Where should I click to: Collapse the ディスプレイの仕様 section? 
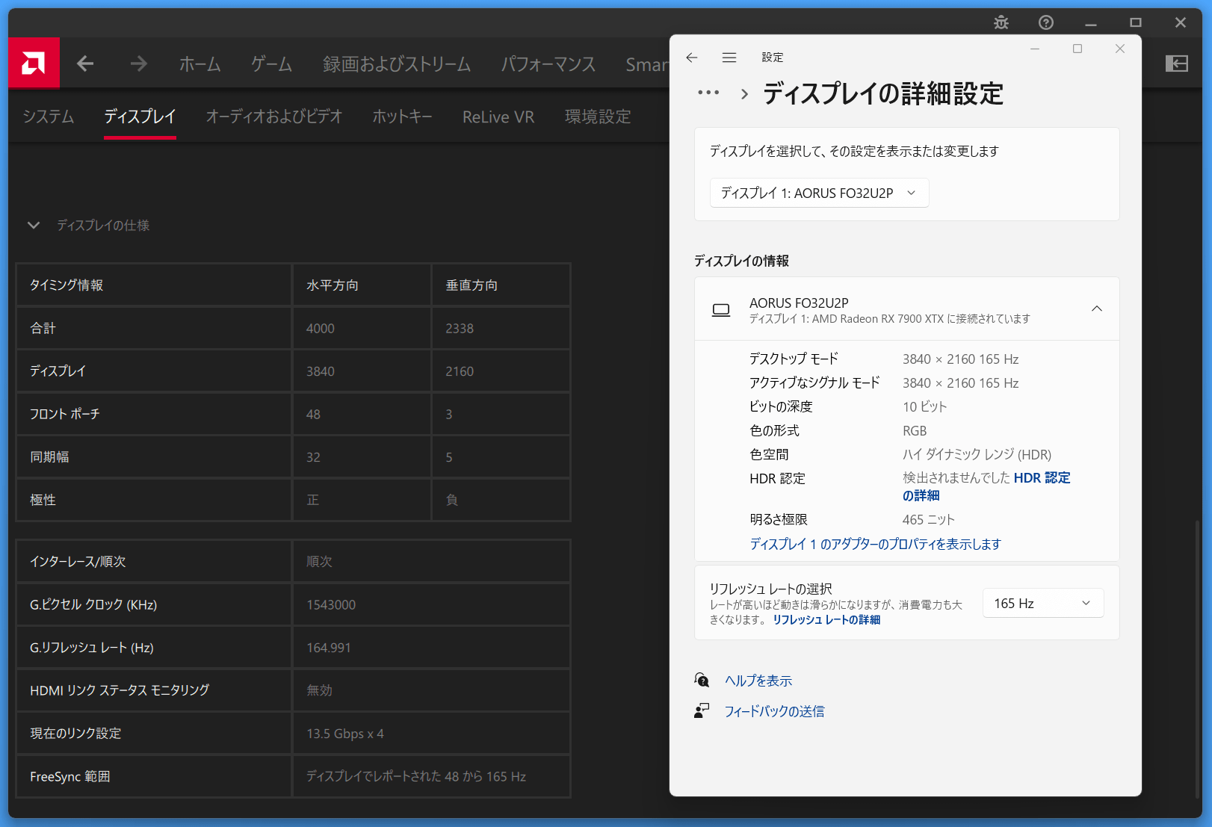pyautogui.click(x=34, y=225)
